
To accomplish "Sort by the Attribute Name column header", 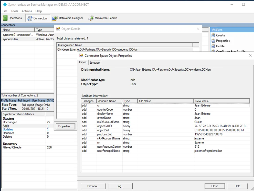I will 107,101.
